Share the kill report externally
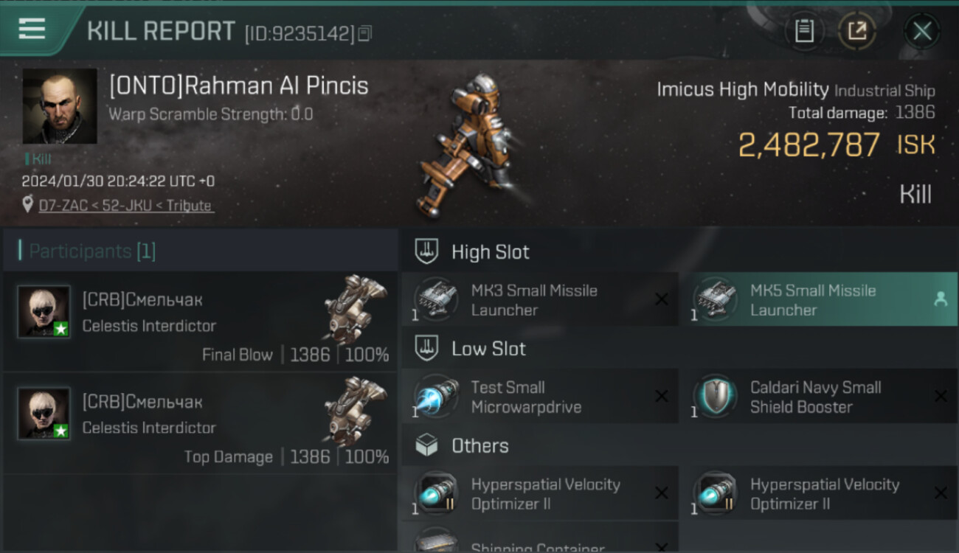The image size is (959, 553). (856, 31)
